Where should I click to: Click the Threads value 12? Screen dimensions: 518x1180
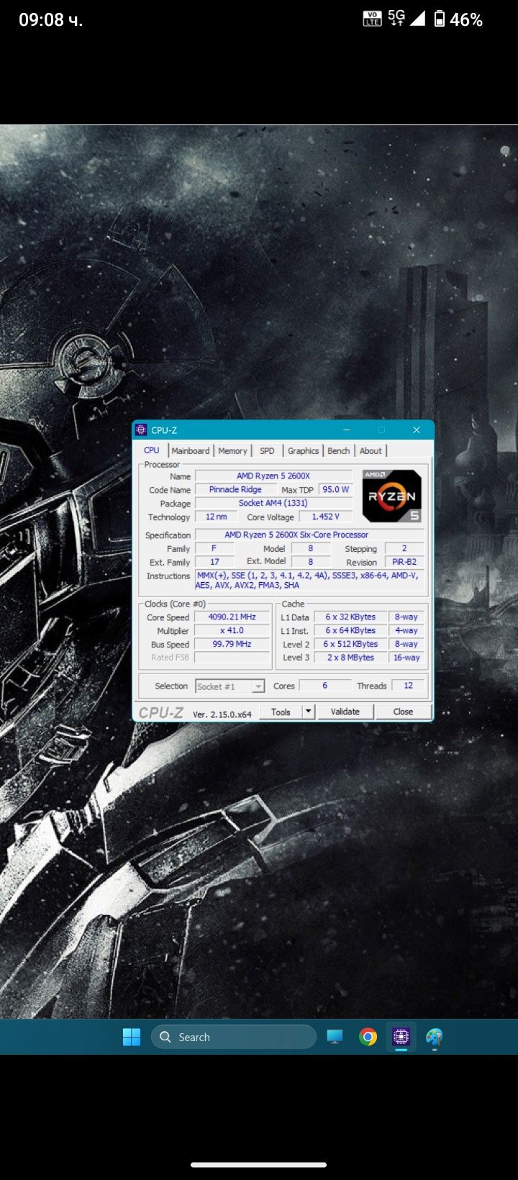tap(408, 686)
